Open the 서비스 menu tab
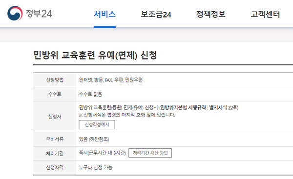Screen dimensions: 293x179 tap(105, 14)
